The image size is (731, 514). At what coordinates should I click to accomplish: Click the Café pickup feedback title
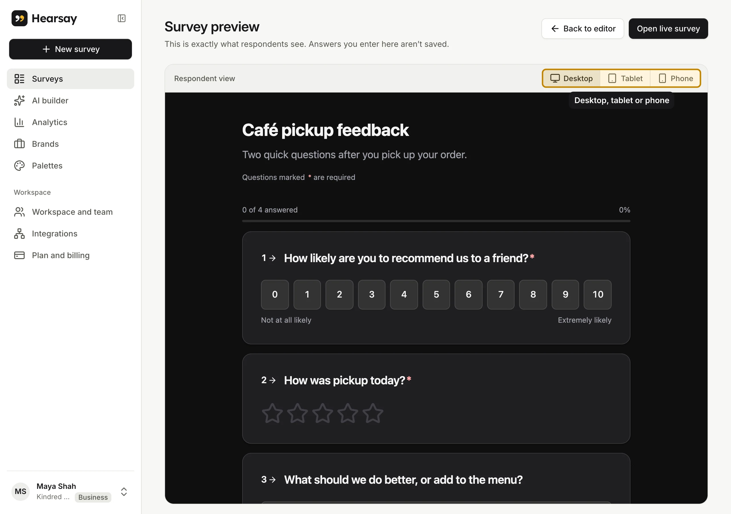tap(326, 130)
